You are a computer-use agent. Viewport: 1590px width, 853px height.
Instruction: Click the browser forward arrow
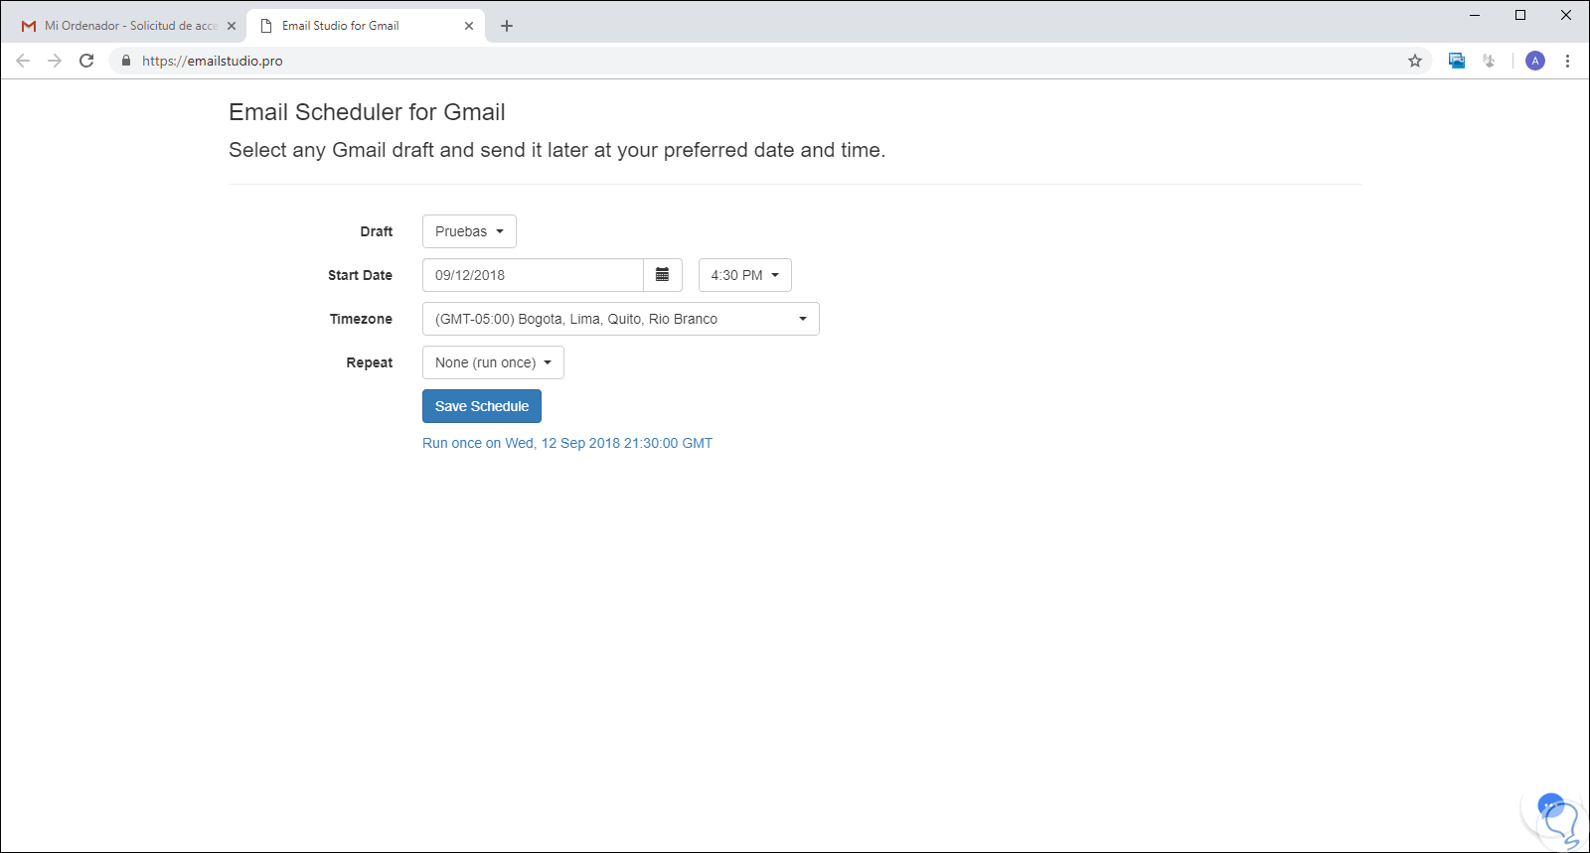click(55, 61)
